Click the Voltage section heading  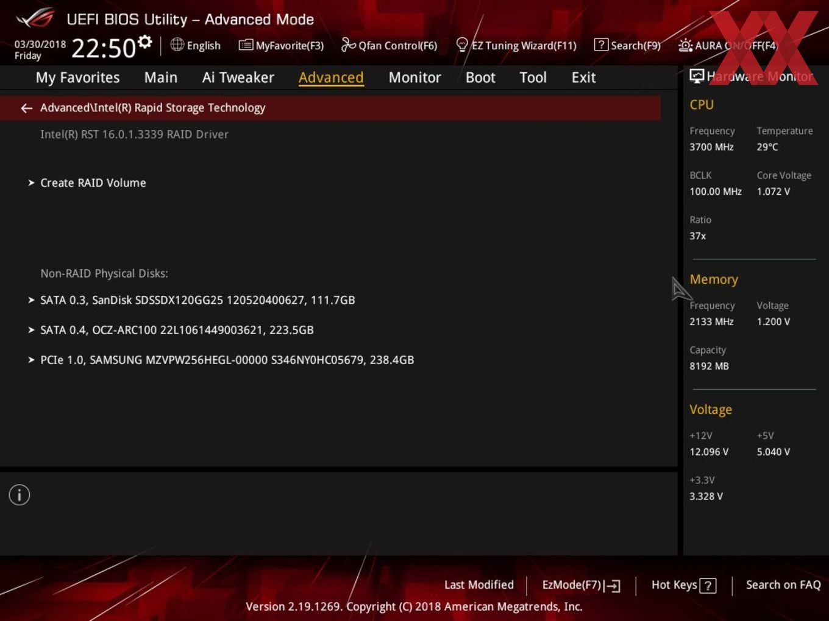coord(711,410)
